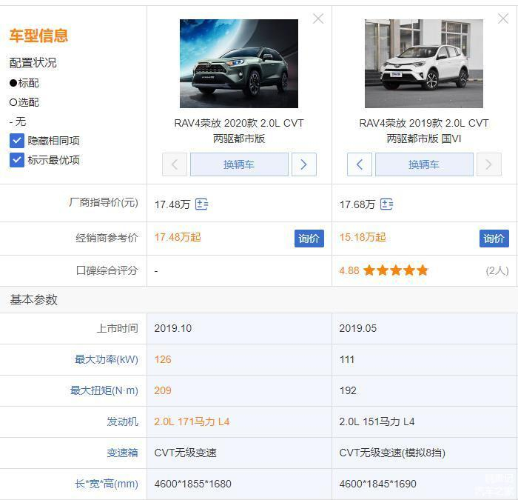Screen dimensions: 518x500
Task: Click the 经销商参考价 row label
Action: pyautogui.click(x=107, y=238)
